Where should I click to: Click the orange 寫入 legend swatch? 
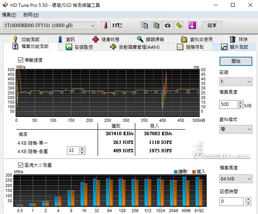click(194, 172)
